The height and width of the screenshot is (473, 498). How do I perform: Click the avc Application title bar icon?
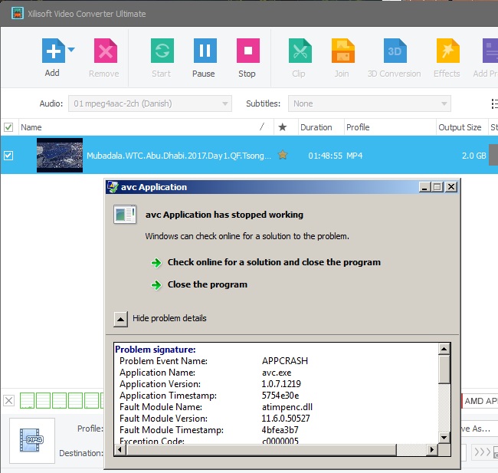tap(113, 187)
